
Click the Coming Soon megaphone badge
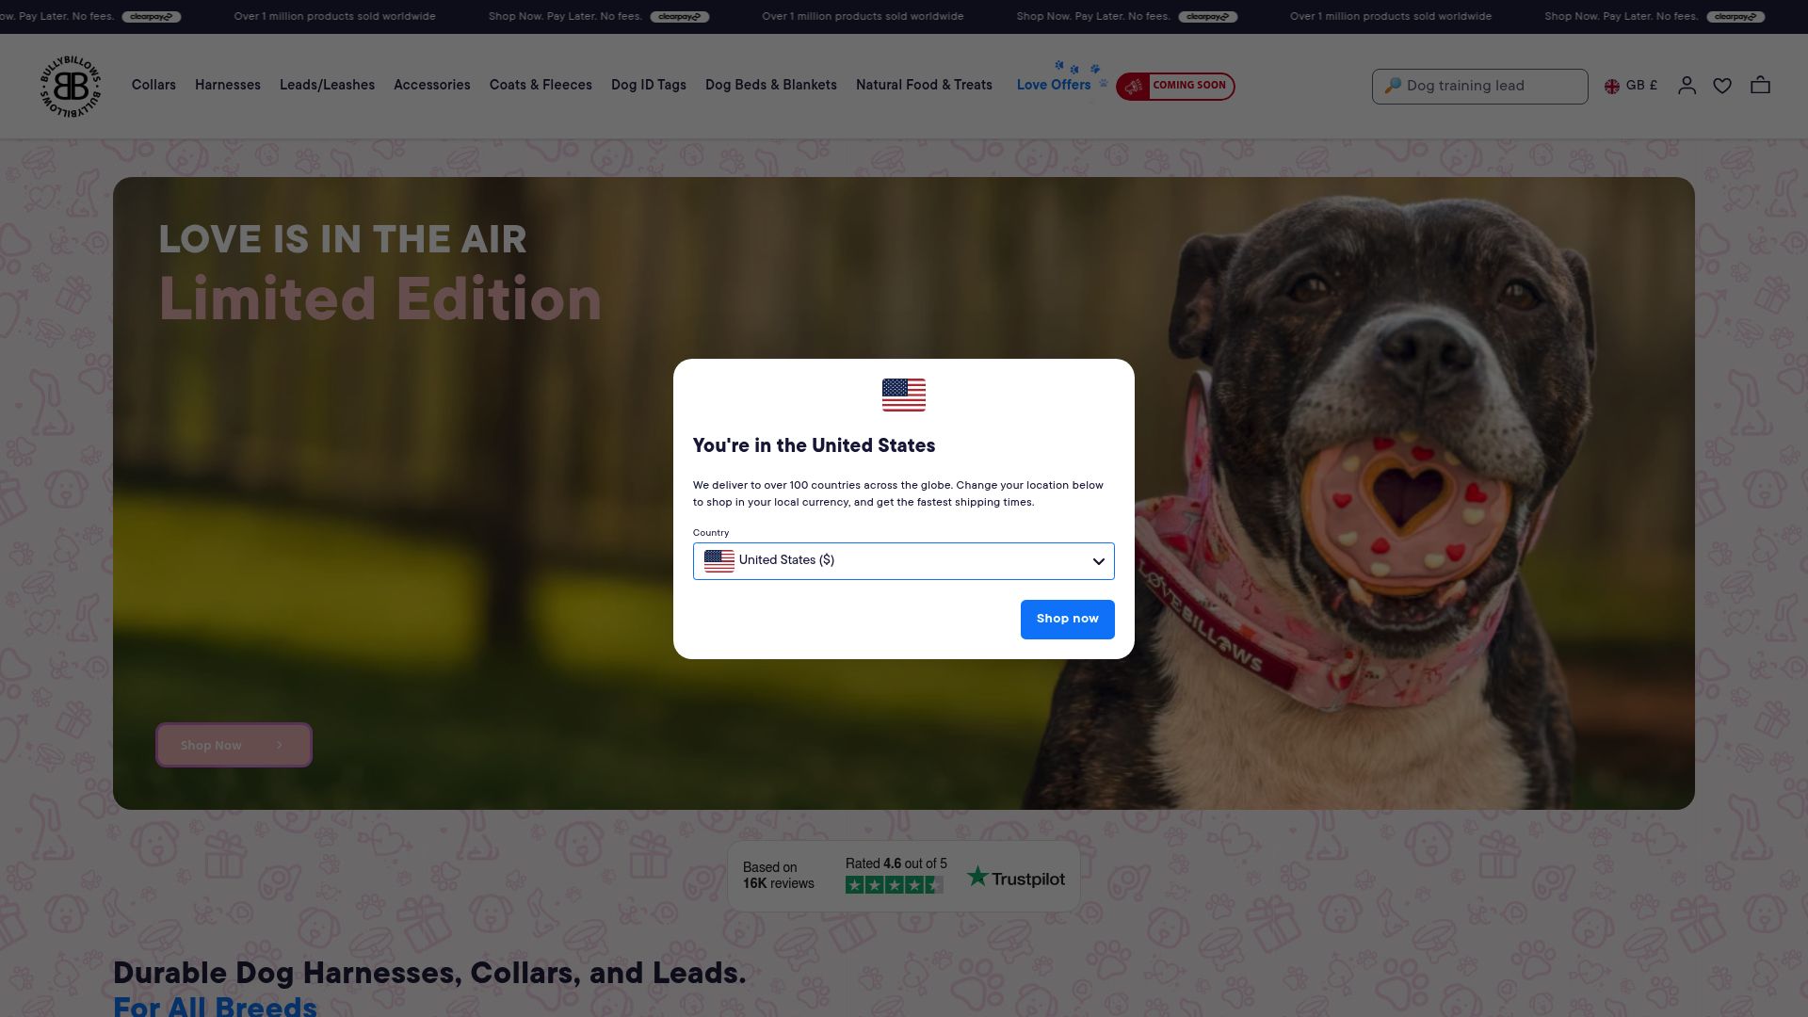pyautogui.click(x=1175, y=86)
